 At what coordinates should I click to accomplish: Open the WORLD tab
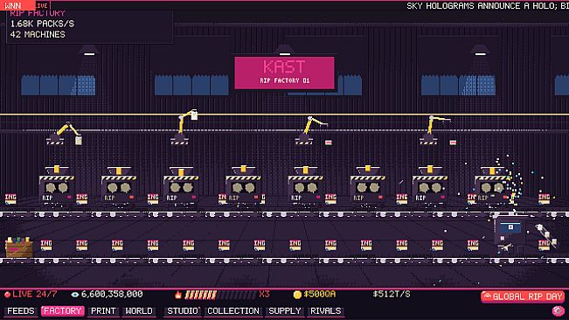click(139, 311)
